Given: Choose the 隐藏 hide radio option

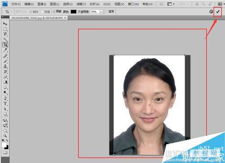Looking at the screenshot, I should pyautogui.click(x=42, y=12).
